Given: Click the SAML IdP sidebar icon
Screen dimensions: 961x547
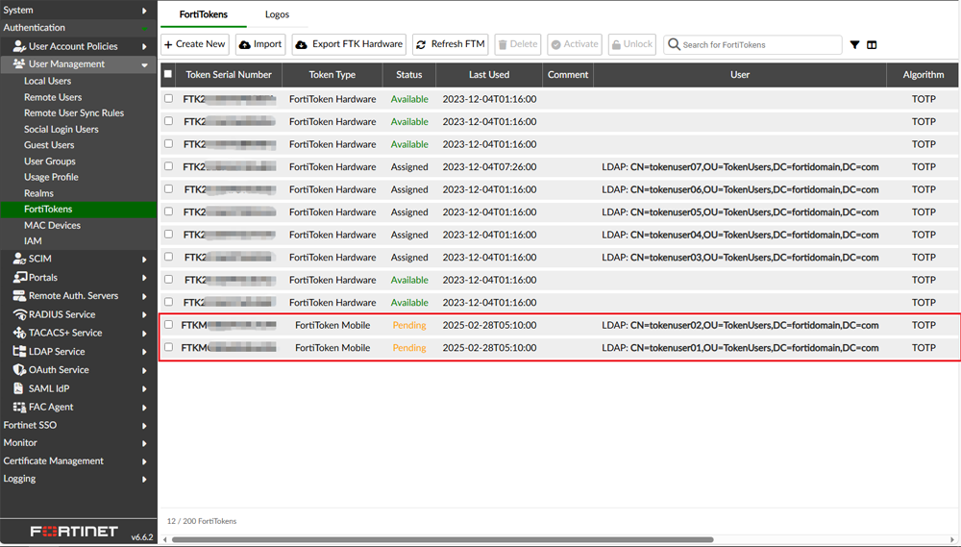Looking at the screenshot, I should (19, 388).
